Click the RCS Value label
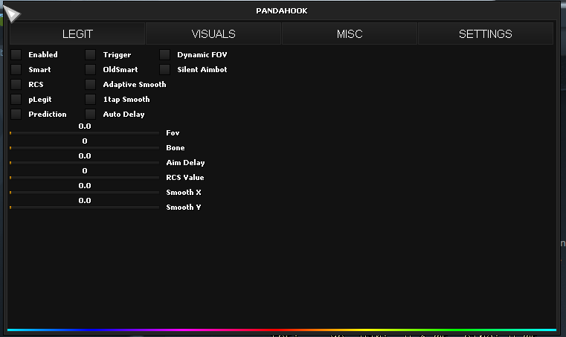 (184, 177)
